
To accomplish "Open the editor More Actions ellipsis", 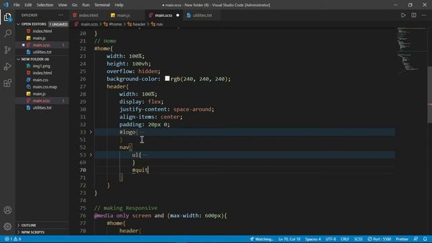I will click(424, 15).
